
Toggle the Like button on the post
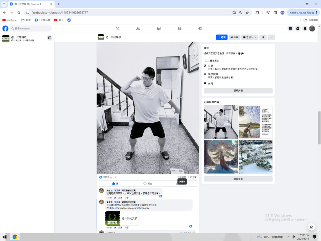[x=115, y=184]
